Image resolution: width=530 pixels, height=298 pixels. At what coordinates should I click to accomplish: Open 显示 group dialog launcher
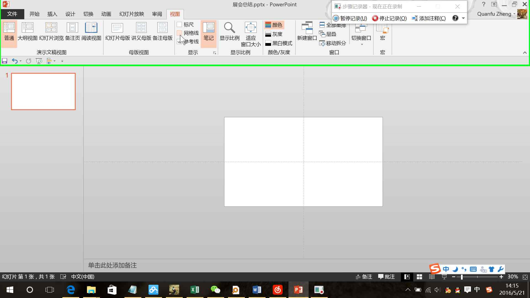tap(214, 53)
